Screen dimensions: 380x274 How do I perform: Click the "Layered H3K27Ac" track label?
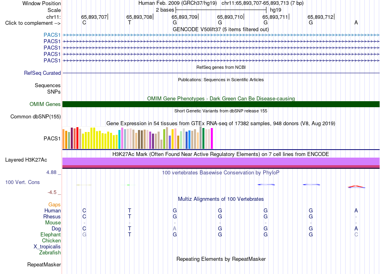coord(26,160)
